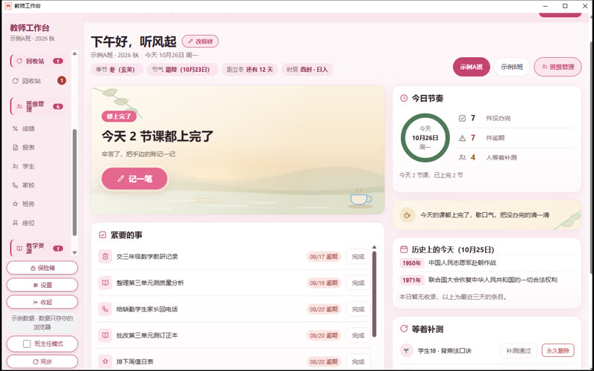The width and height of the screenshot is (594, 371).
Task: Open the 设置 settings button
Action: (42, 285)
